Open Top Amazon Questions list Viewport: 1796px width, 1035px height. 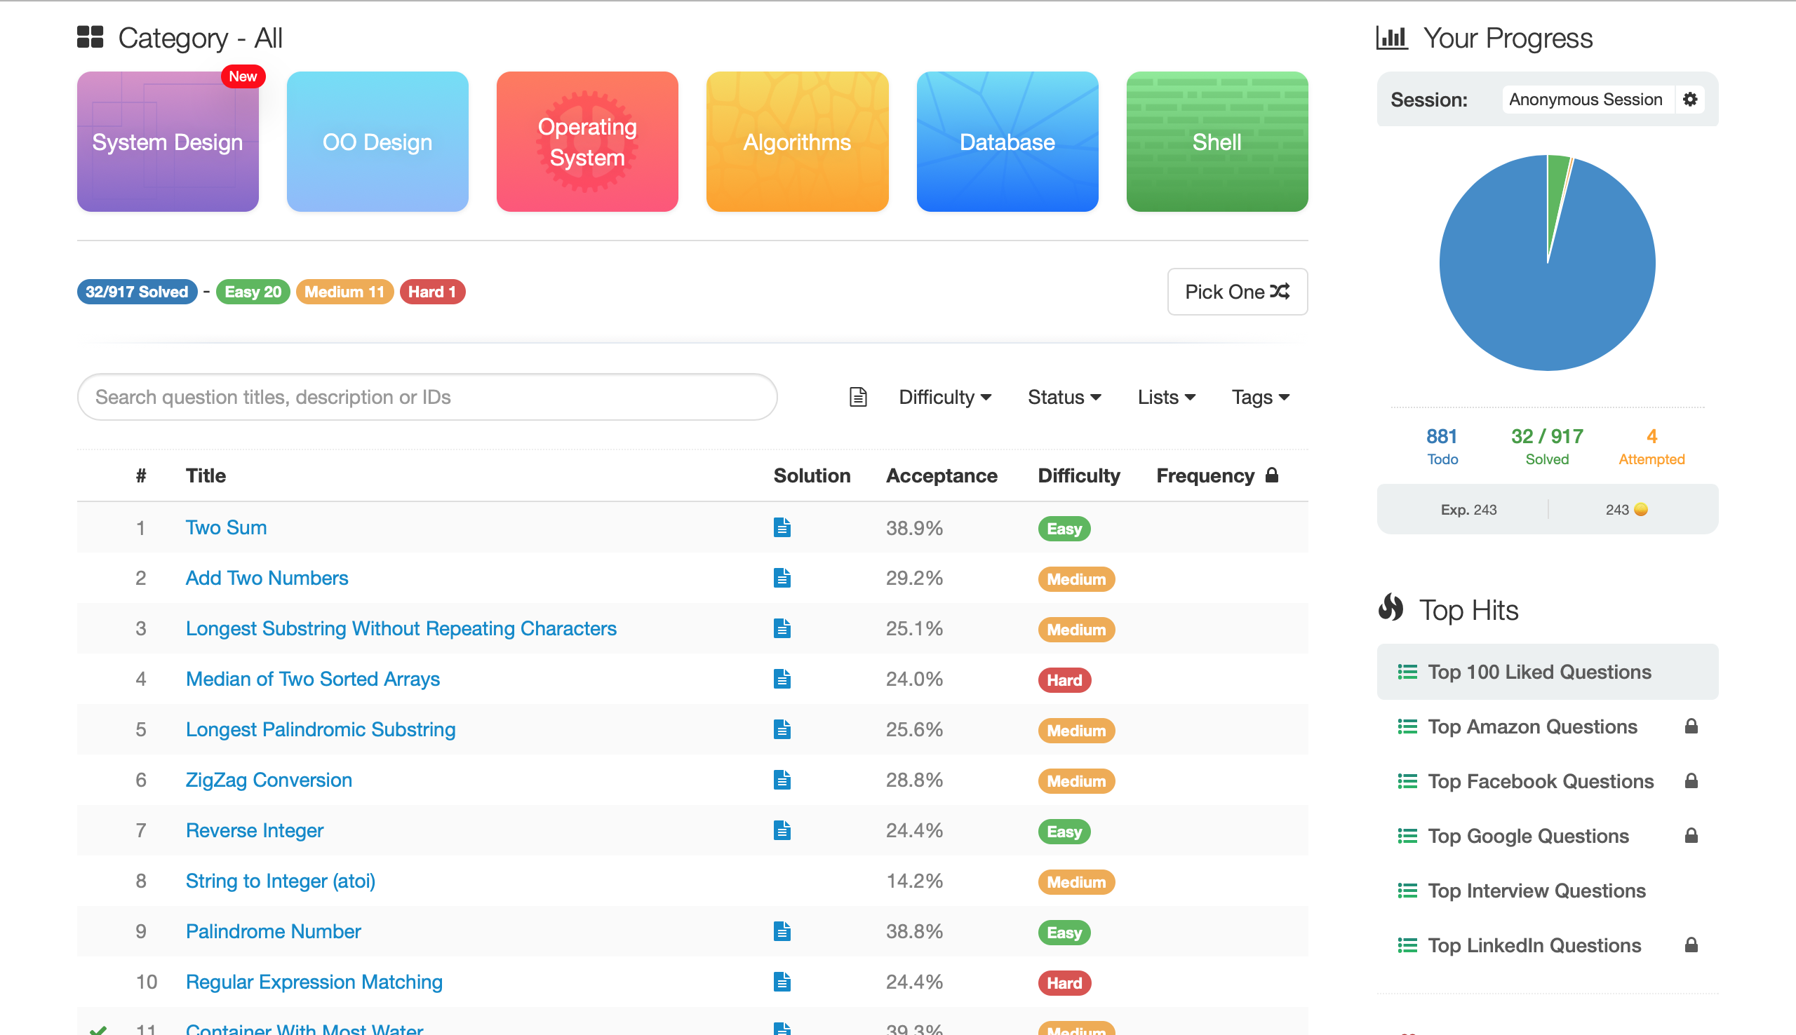[x=1532, y=726]
